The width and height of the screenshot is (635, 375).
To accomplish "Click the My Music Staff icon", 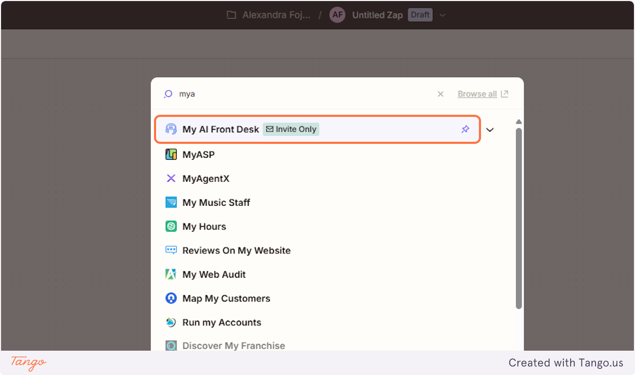I will pos(171,203).
